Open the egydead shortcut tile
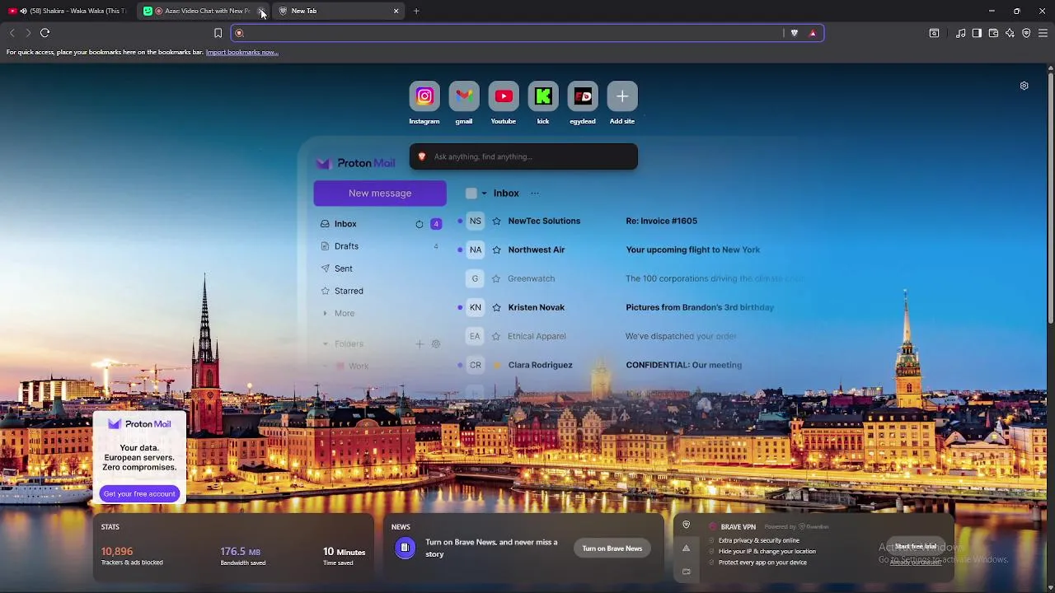This screenshot has width=1055, height=593. (x=583, y=96)
